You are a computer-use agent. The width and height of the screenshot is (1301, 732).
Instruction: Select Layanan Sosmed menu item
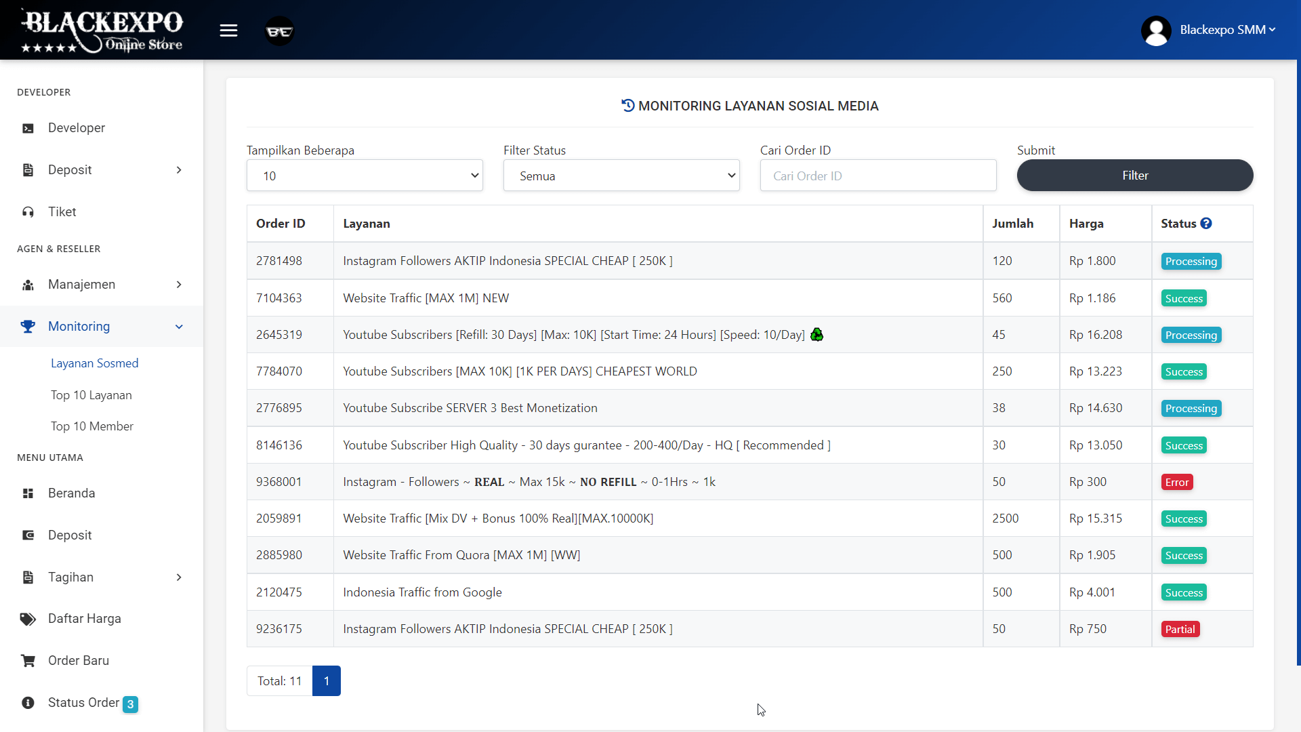coord(95,363)
